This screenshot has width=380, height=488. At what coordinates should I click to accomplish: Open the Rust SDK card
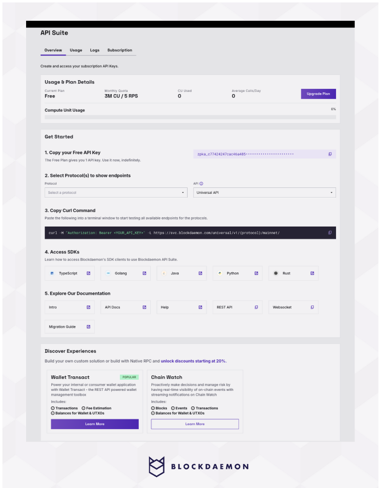coord(293,273)
